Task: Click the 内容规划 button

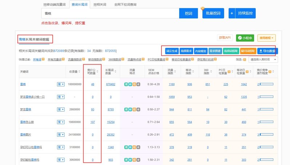Action: pyautogui.click(x=201, y=51)
